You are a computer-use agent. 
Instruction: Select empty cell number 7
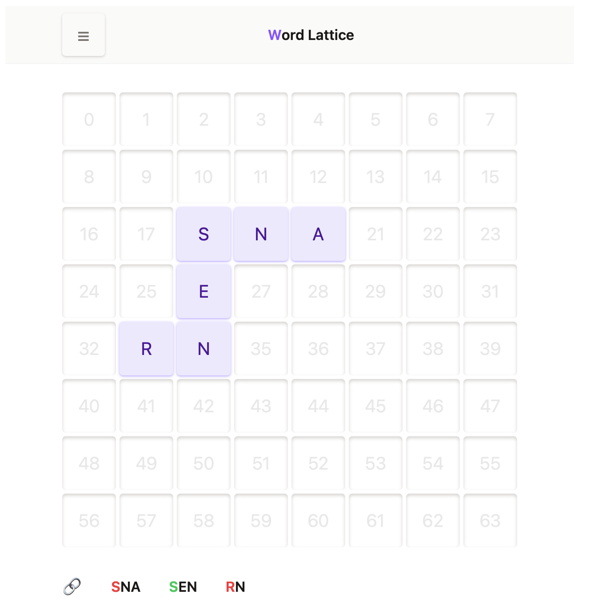pos(490,120)
